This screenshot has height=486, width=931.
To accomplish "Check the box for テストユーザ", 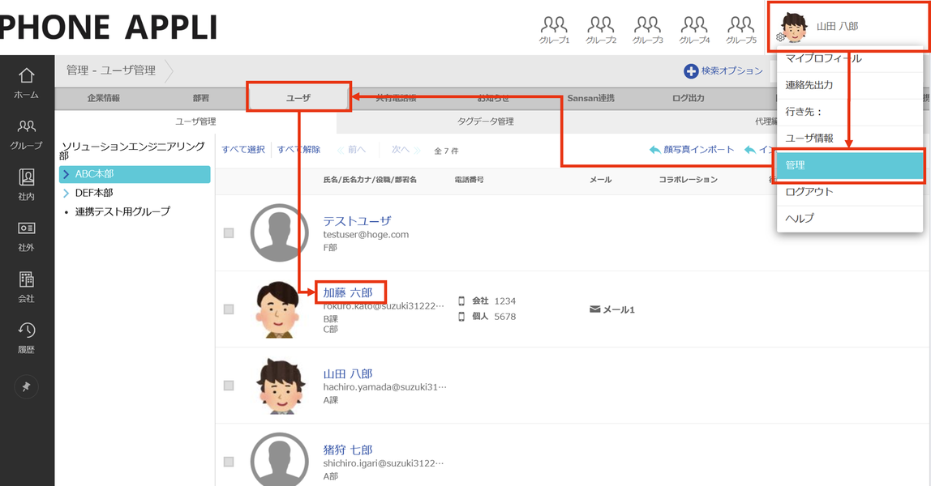I will 229,233.
